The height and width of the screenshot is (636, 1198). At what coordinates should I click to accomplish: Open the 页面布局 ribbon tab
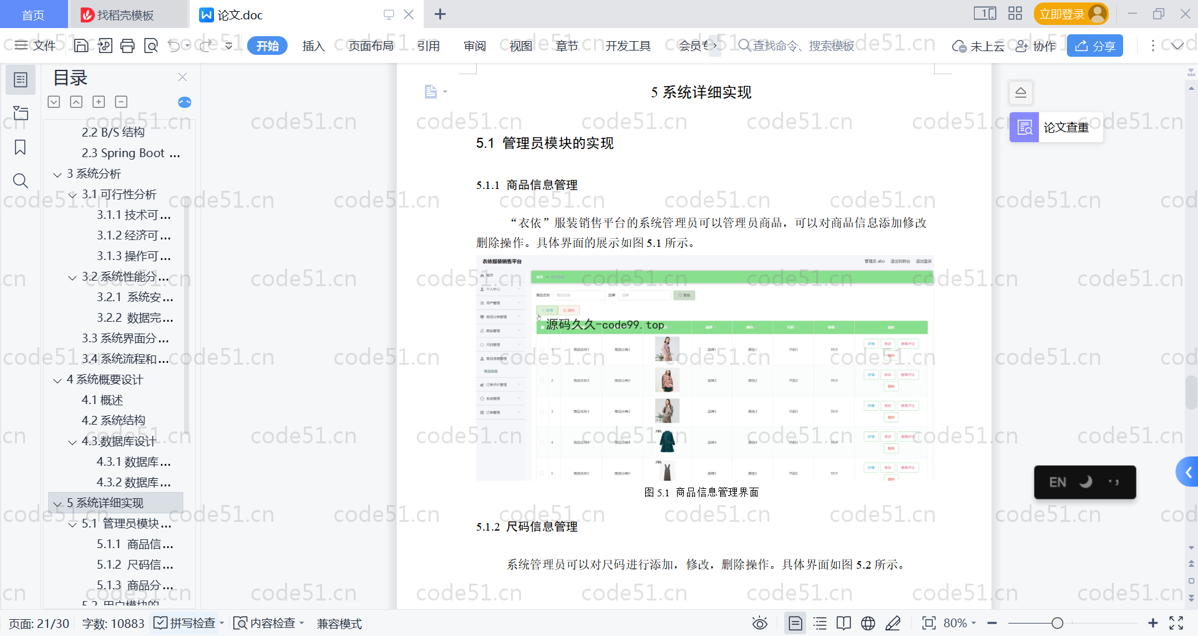(371, 46)
